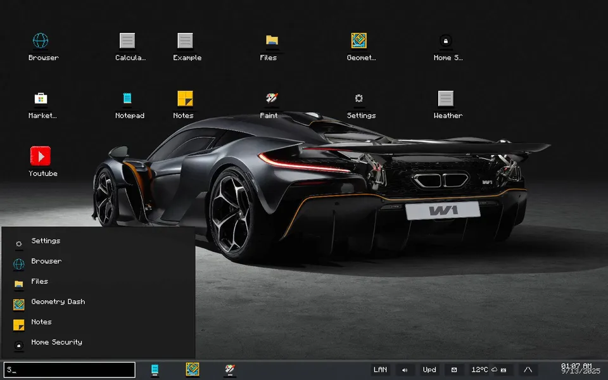Open the yellow Notes desktop icon
The height and width of the screenshot is (380, 608).
(185, 99)
